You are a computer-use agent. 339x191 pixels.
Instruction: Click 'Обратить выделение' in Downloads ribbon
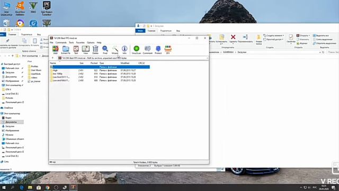[x=324, y=44]
